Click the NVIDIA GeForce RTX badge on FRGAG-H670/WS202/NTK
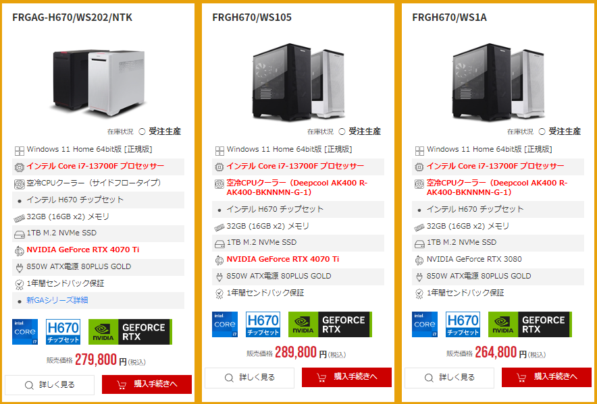Screen dimensions: 597x404 click(130, 332)
